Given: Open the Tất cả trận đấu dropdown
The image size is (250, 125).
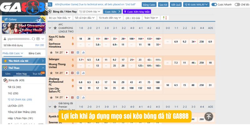Looking at the screenshot, I should 85,18.
